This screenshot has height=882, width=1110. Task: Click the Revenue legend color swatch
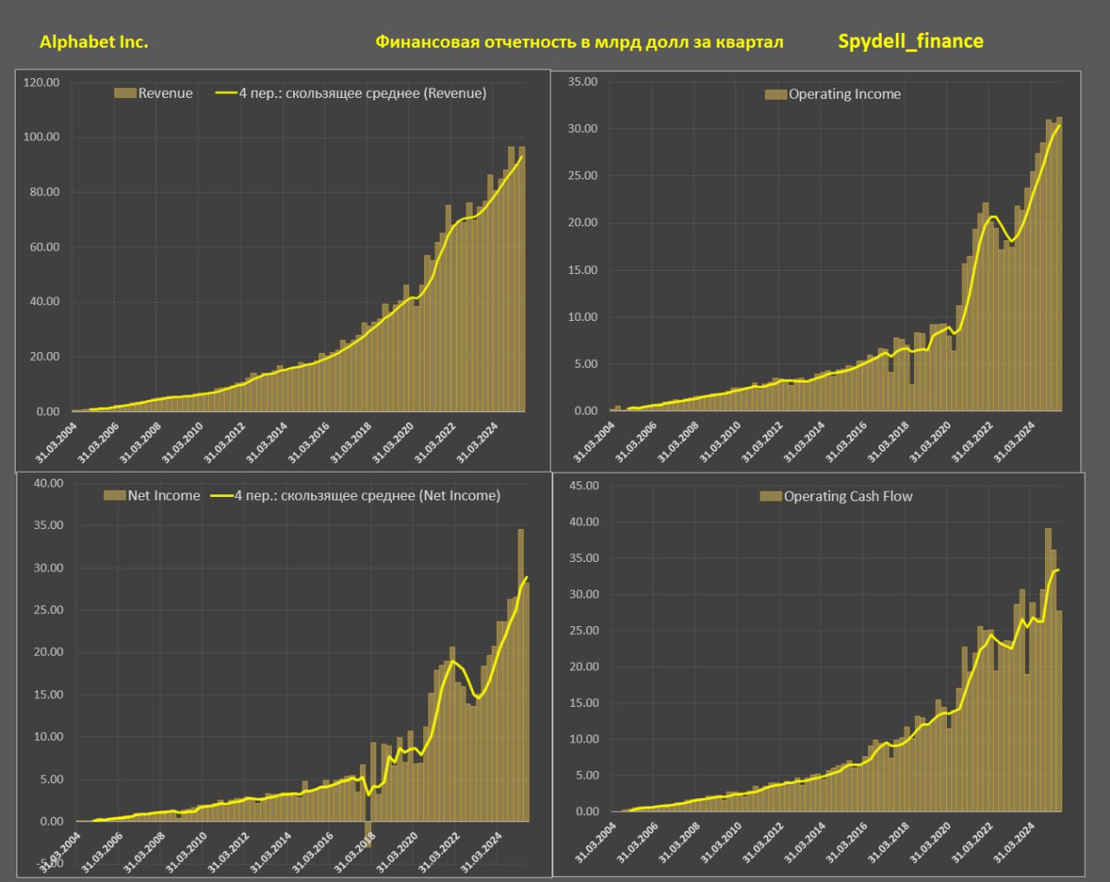coord(125,93)
